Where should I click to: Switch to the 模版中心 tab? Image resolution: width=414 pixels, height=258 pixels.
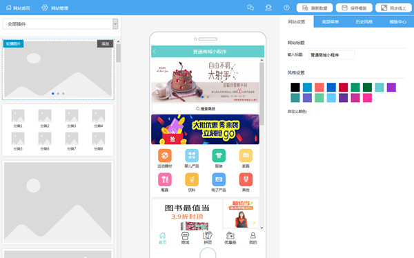[x=397, y=21]
